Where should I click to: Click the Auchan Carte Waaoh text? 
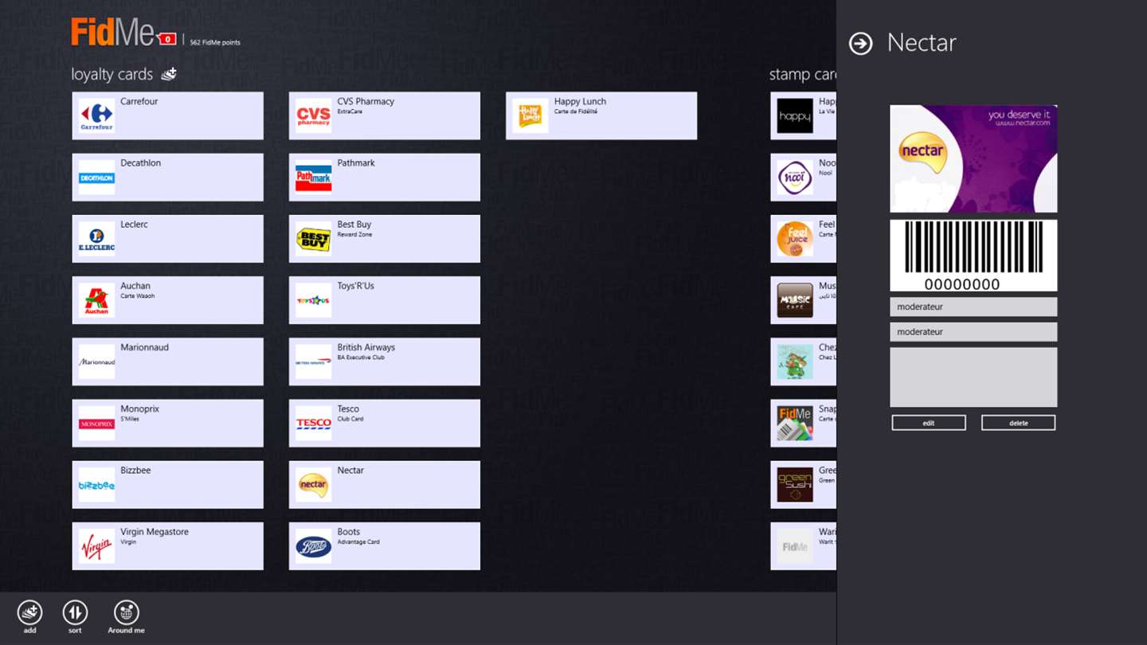click(x=137, y=290)
